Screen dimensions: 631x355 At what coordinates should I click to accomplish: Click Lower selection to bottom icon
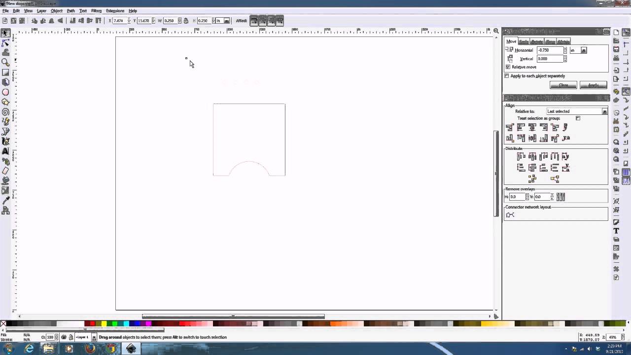tap(72, 21)
